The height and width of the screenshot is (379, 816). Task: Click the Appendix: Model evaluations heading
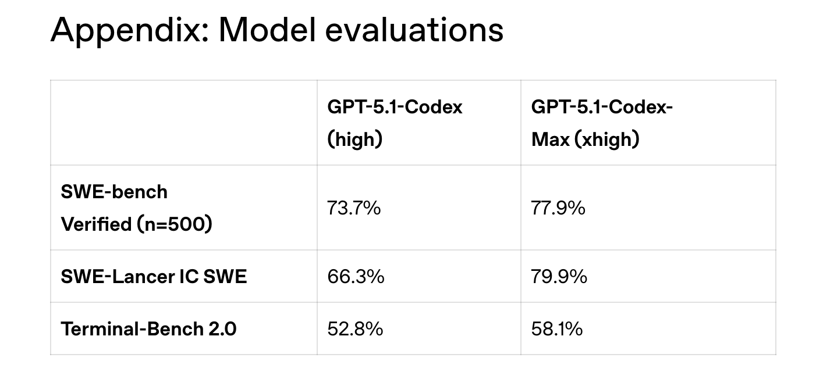tap(276, 30)
